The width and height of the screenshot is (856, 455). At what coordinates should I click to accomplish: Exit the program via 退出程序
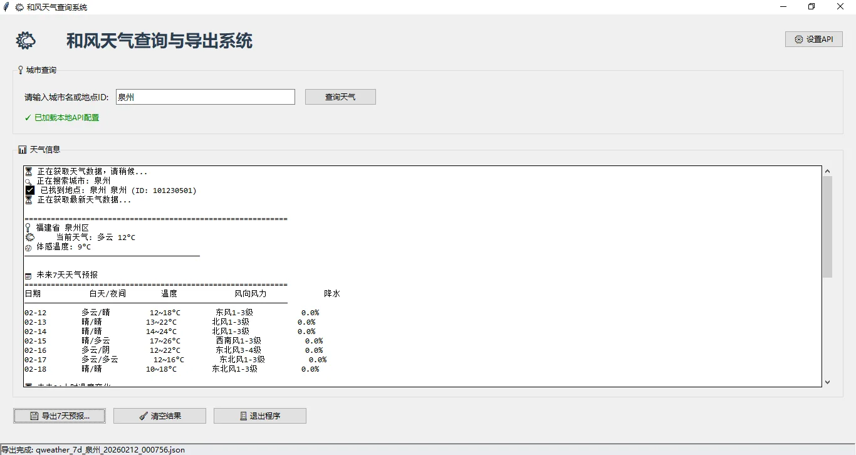(x=260, y=416)
